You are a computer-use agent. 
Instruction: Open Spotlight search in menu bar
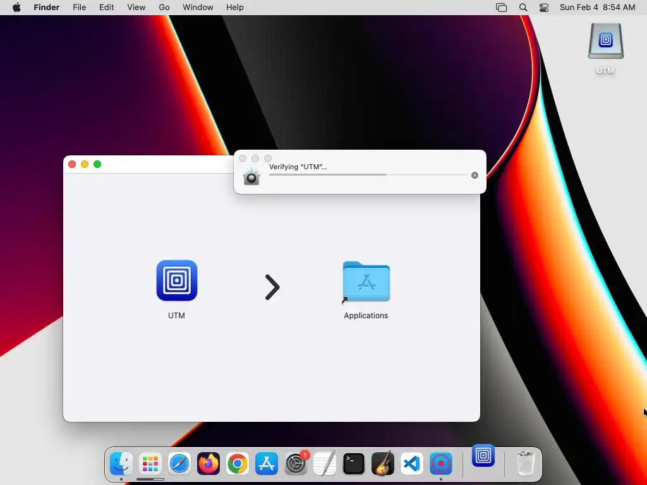pos(523,8)
